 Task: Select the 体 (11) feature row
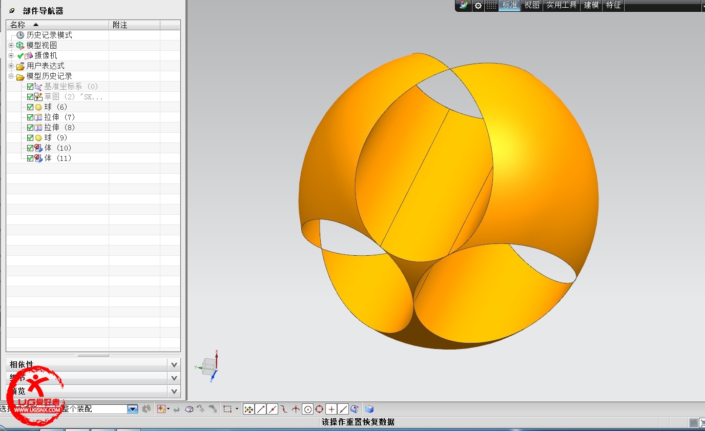tap(93, 158)
